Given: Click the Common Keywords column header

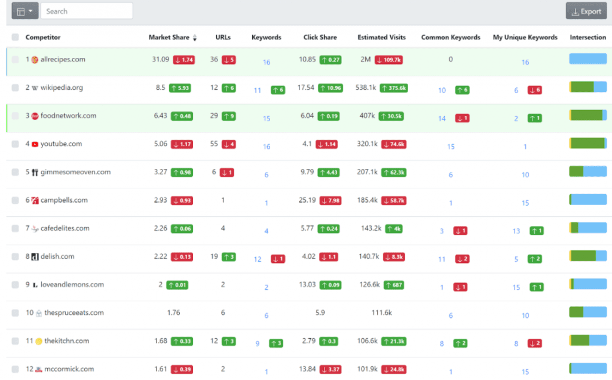Looking at the screenshot, I should click(x=451, y=38).
